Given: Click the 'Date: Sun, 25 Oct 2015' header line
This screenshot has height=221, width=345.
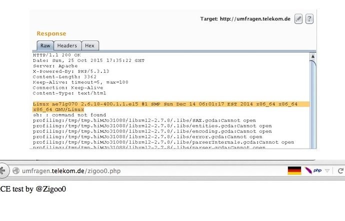Looking at the screenshot, I should click(x=88, y=60).
